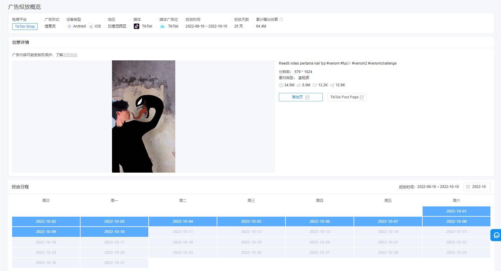The image size is (501, 271).
Task: Click the play count icon beside 34.5M
Action: coord(281,85)
